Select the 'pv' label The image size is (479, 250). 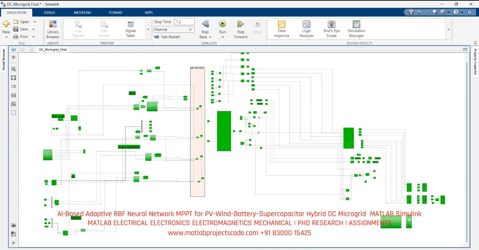click(x=73, y=176)
